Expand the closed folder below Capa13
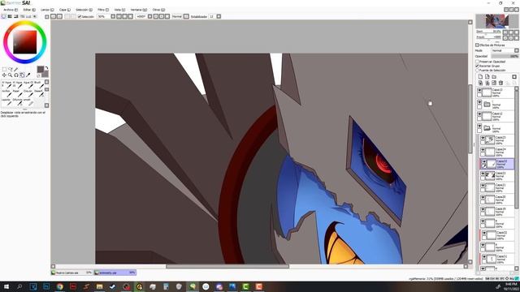520x292 pixels. click(487, 105)
